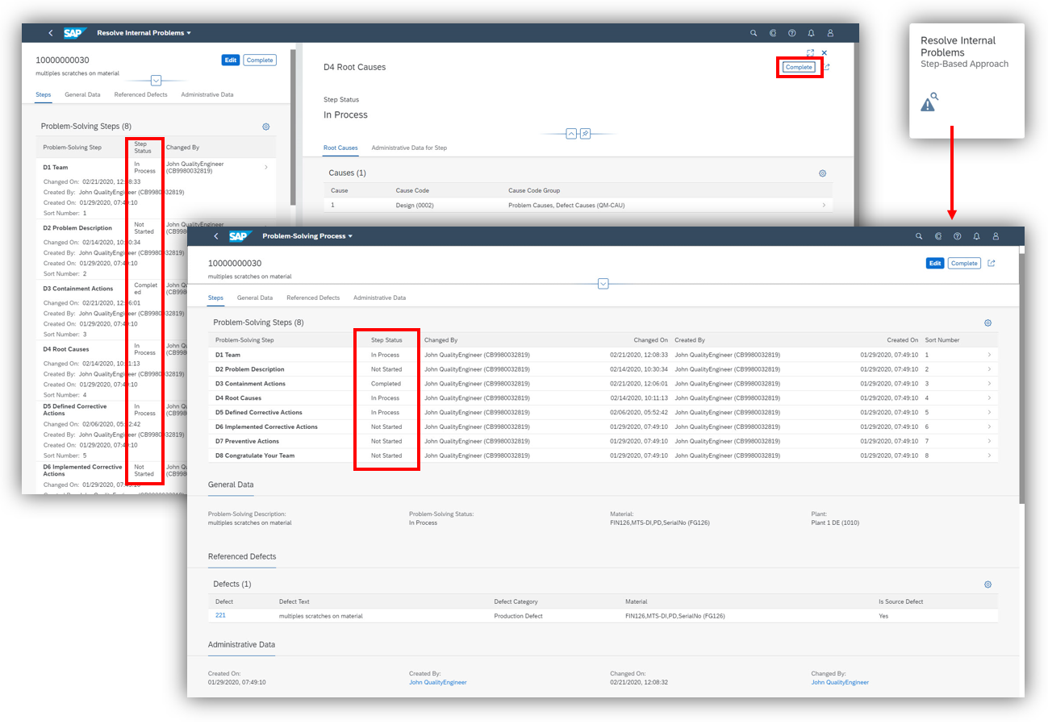Click SAP logo in Resolve Internal Problems window

(75, 33)
